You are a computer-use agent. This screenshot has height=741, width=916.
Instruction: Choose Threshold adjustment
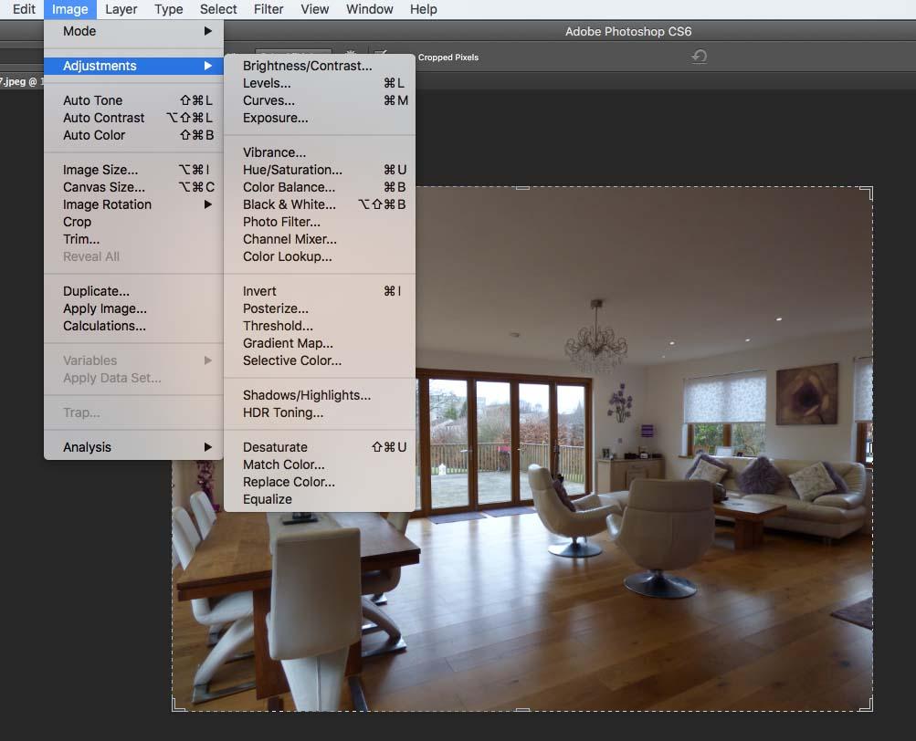click(320, 326)
